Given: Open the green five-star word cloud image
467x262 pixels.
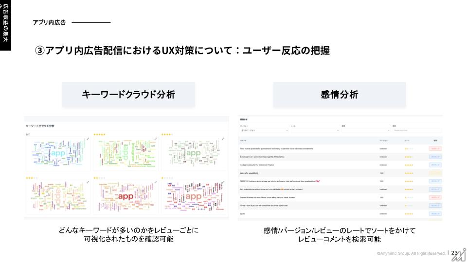Looking at the screenshot, I should pyautogui.click(x=126, y=154).
